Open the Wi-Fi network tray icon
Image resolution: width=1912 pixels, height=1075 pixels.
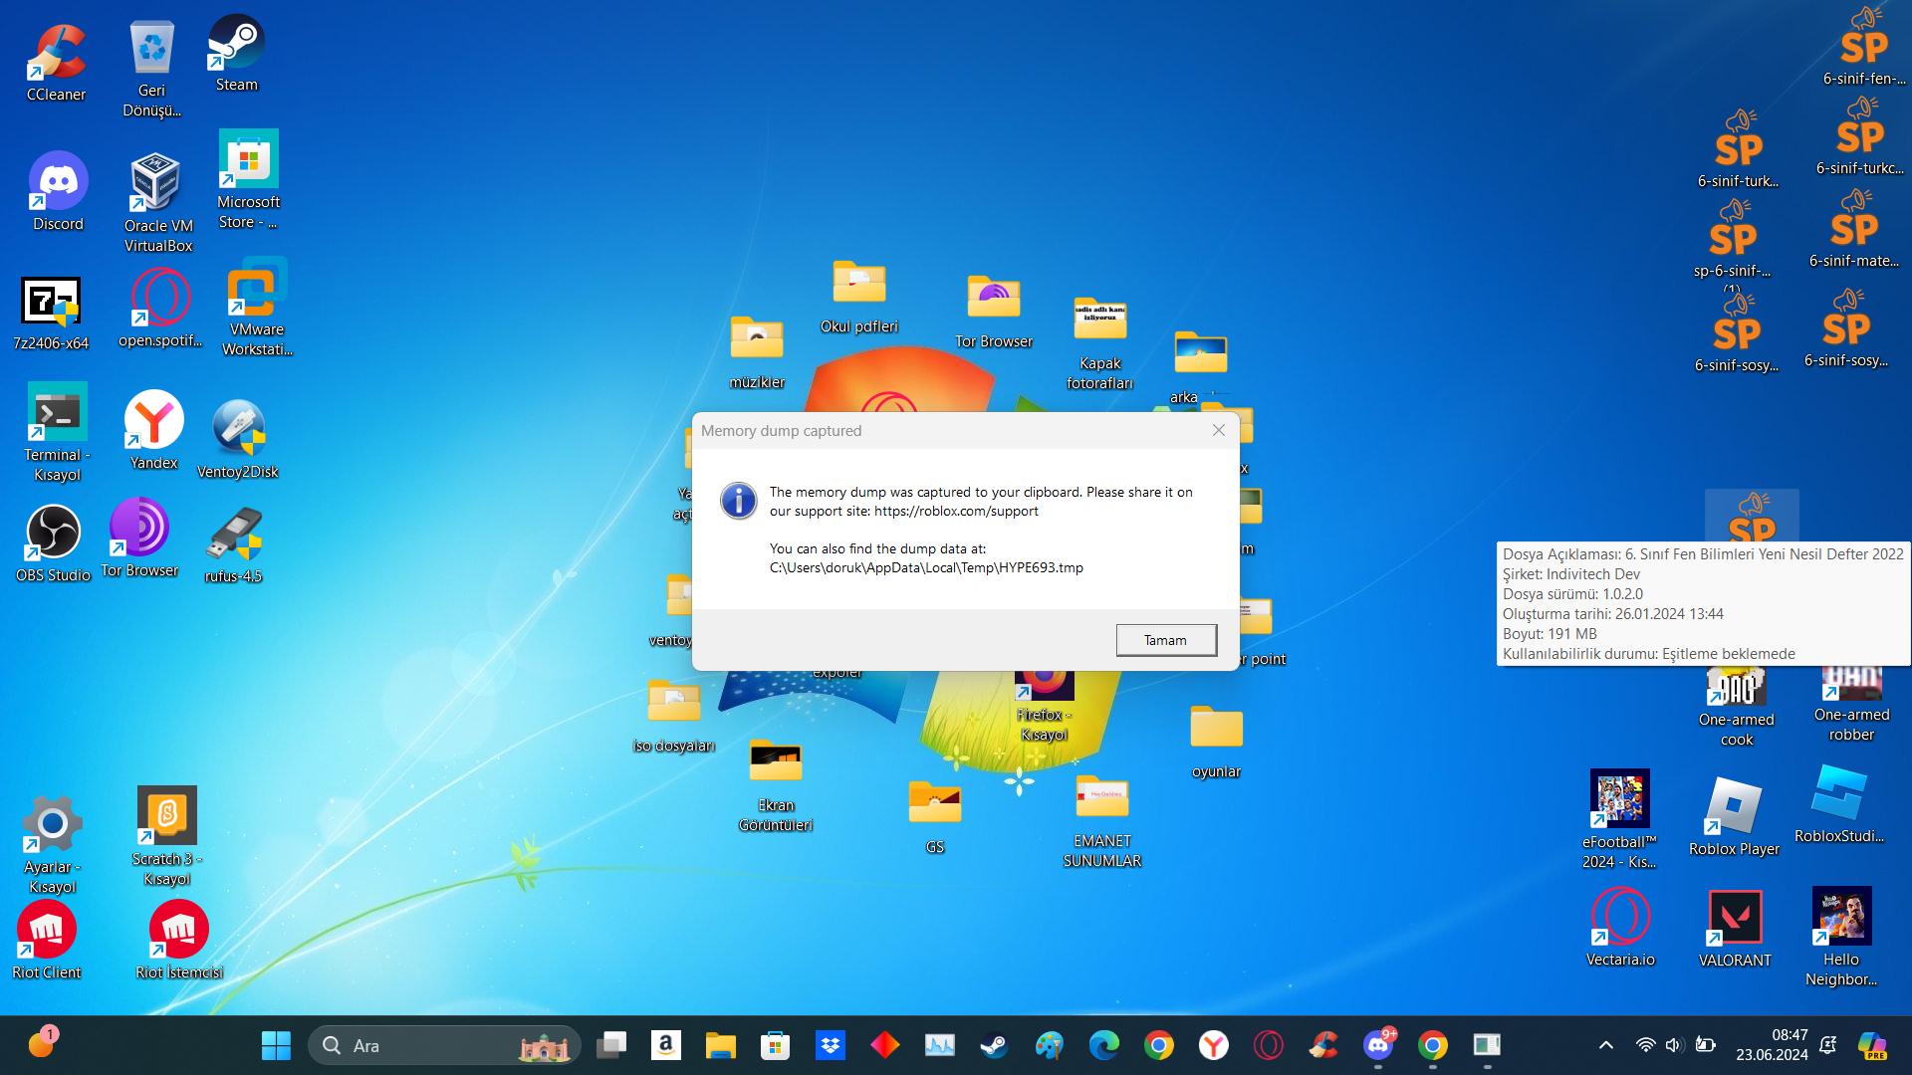click(1645, 1045)
